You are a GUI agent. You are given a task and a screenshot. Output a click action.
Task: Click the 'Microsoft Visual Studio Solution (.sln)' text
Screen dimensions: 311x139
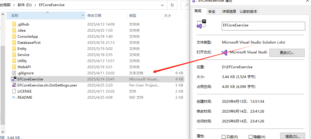click(x=254, y=42)
